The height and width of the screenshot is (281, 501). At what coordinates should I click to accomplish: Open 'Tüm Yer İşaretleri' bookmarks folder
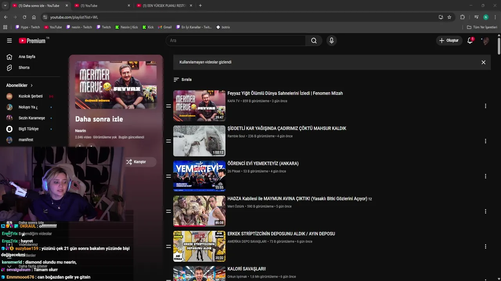(x=482, y=27)
